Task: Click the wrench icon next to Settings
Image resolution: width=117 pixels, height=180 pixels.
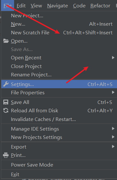Action: [x=6, y=84]
